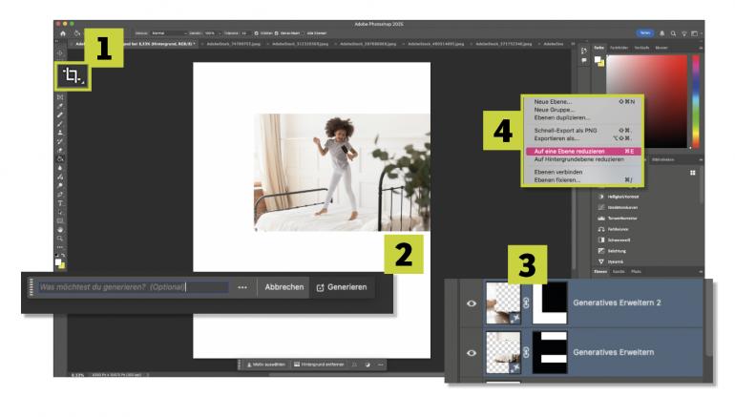735x417 pixels.
Task: Select the Generatives Erweitern 2 layer mask thumbnail
Action: click(x=551, y=303)
